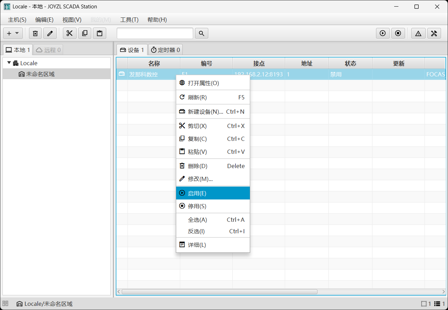Choose 复制(C) in context menu

coord(213,139)
